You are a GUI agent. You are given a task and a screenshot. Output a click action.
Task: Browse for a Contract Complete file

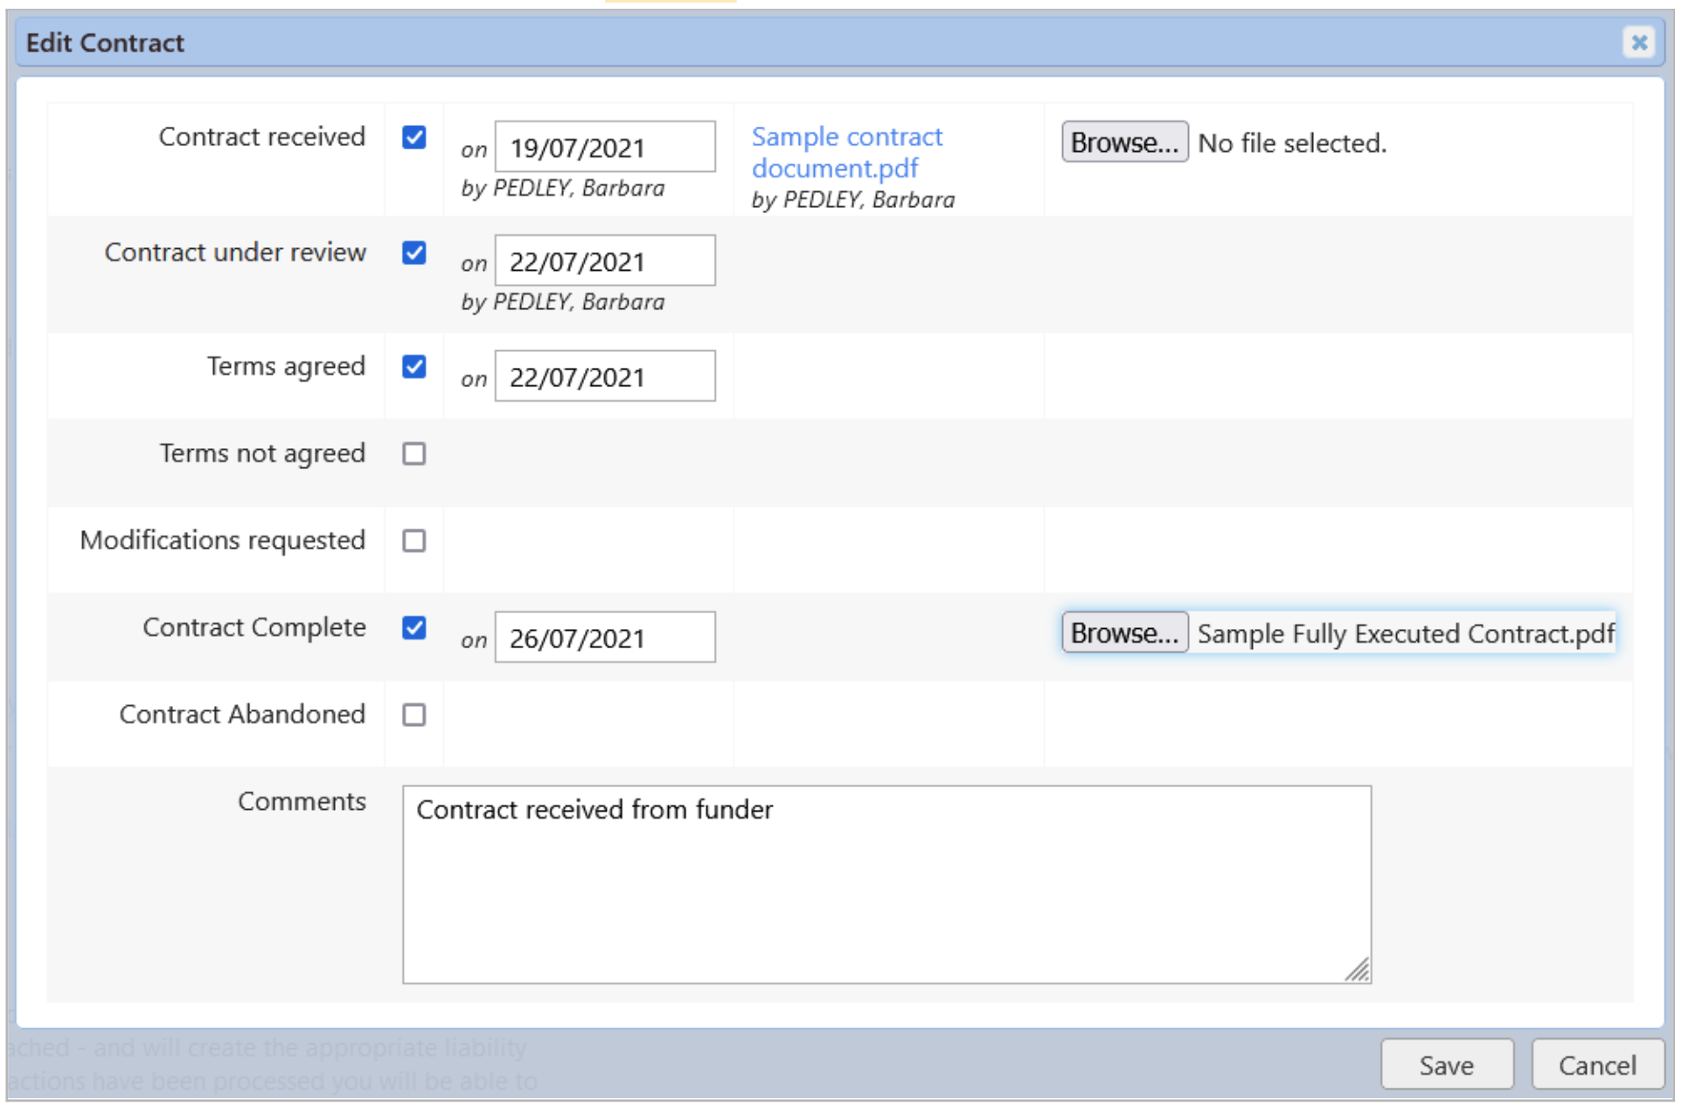point(1124,633)
